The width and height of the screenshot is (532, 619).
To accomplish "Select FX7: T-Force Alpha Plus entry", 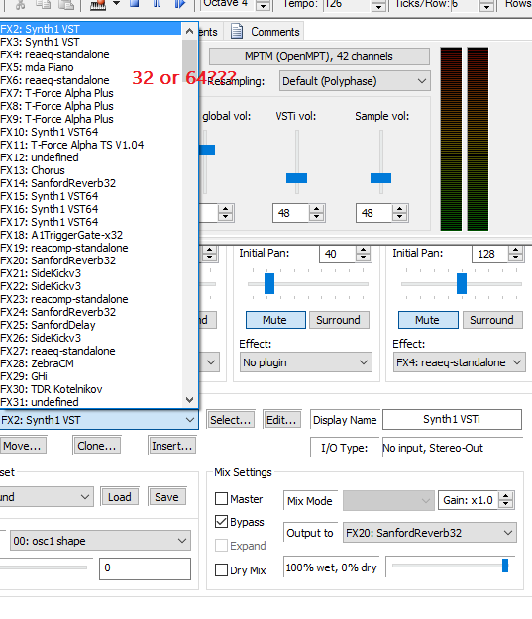I will (x=91, y=93).
